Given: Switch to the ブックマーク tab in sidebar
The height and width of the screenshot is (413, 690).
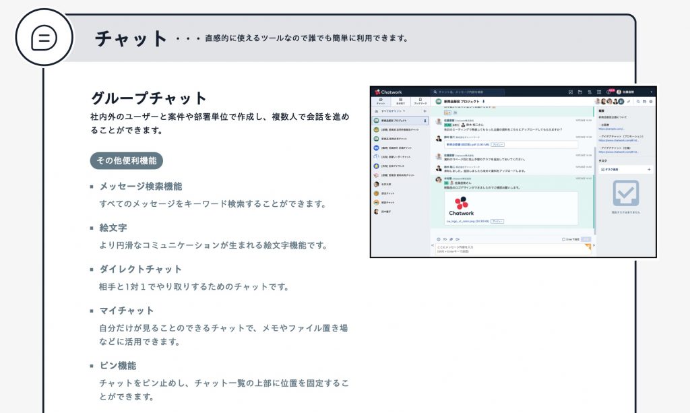Looking at the screenshot, I should click(x=420, y=101).
